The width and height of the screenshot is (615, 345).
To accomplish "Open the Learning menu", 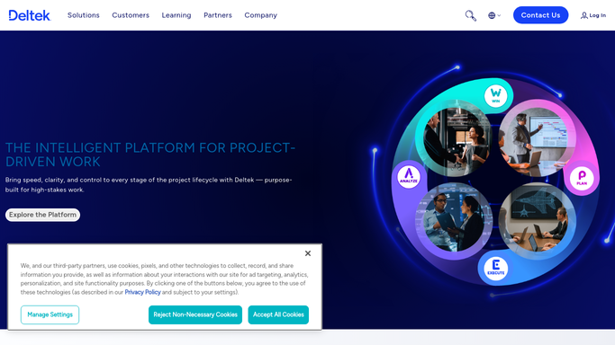I will coord(176,15).
